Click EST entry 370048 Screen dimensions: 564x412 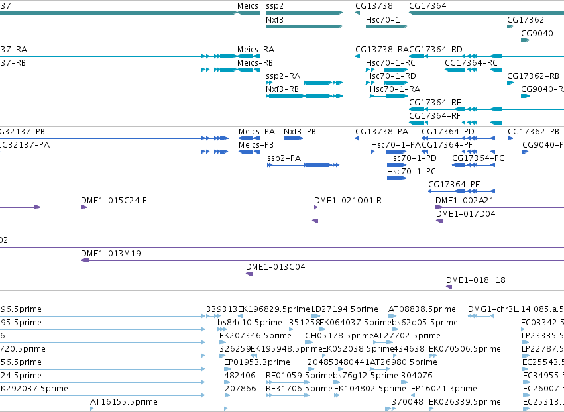pyautogui.click(x=408, y=402)
